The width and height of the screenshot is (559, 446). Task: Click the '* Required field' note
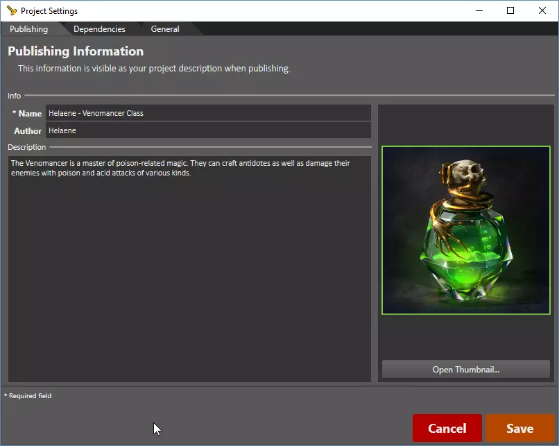point(28,396)
